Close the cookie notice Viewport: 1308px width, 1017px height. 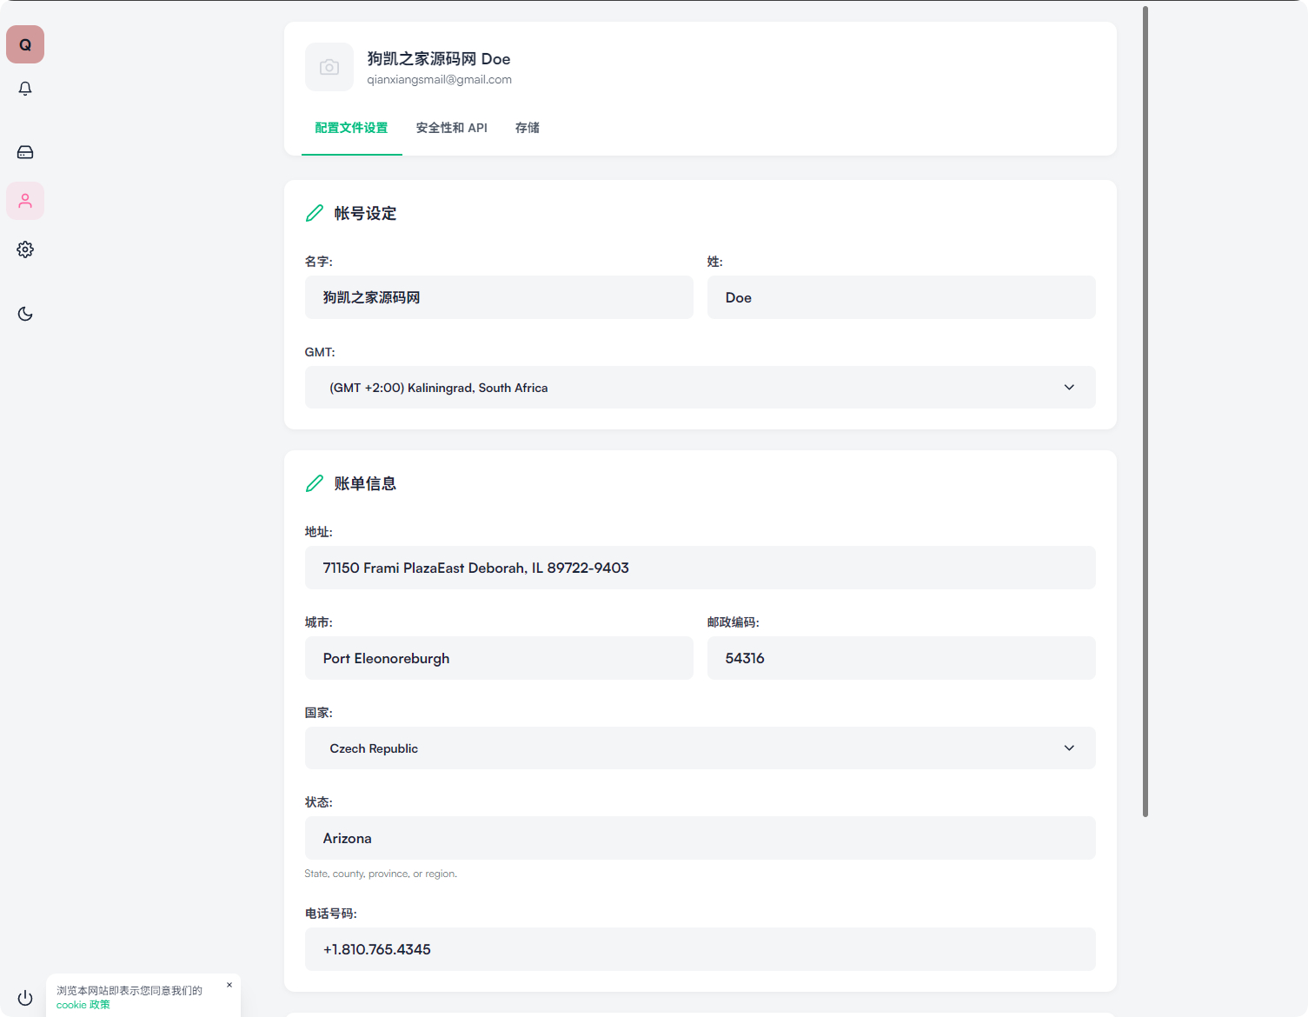(229, 985)
